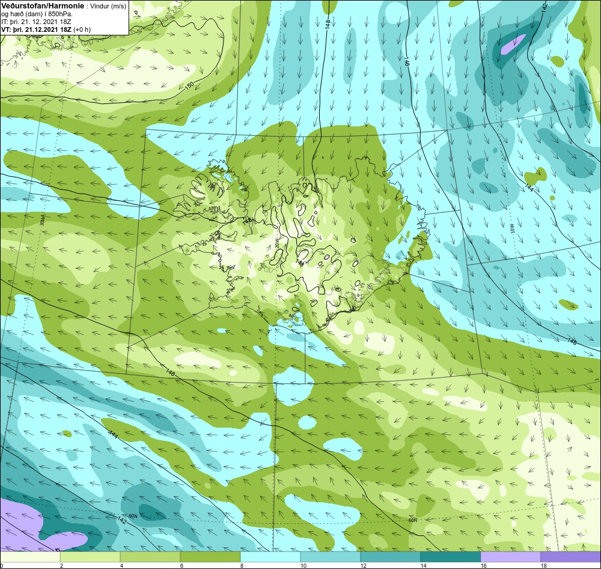Click the "og hæð (dam) í 850hPa." line
This screenshot has height=569, width=601.
pyautogui.click(x=37, y=14)
